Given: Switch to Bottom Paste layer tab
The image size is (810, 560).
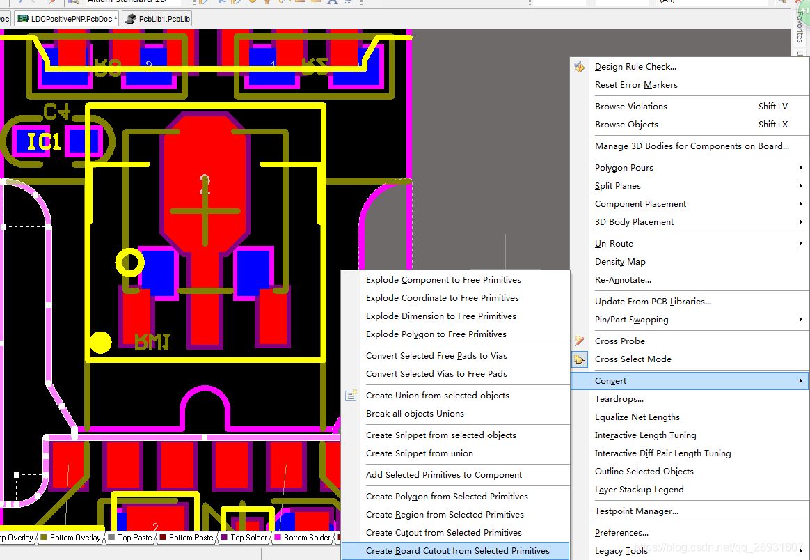Looking at the screenshot, I should pos(186,538).
